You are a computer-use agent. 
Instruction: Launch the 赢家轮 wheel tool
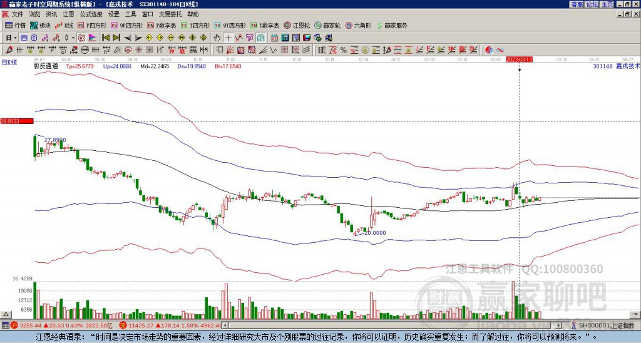click(x=327, y=25)
